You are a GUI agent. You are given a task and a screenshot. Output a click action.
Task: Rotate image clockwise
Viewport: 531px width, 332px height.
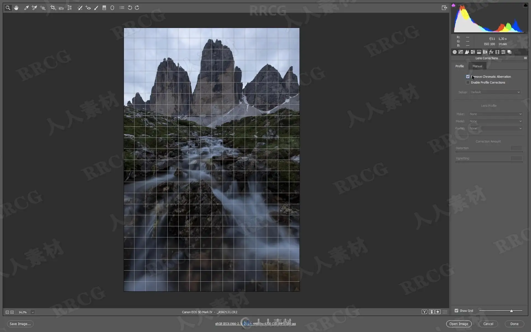(137, 8)
